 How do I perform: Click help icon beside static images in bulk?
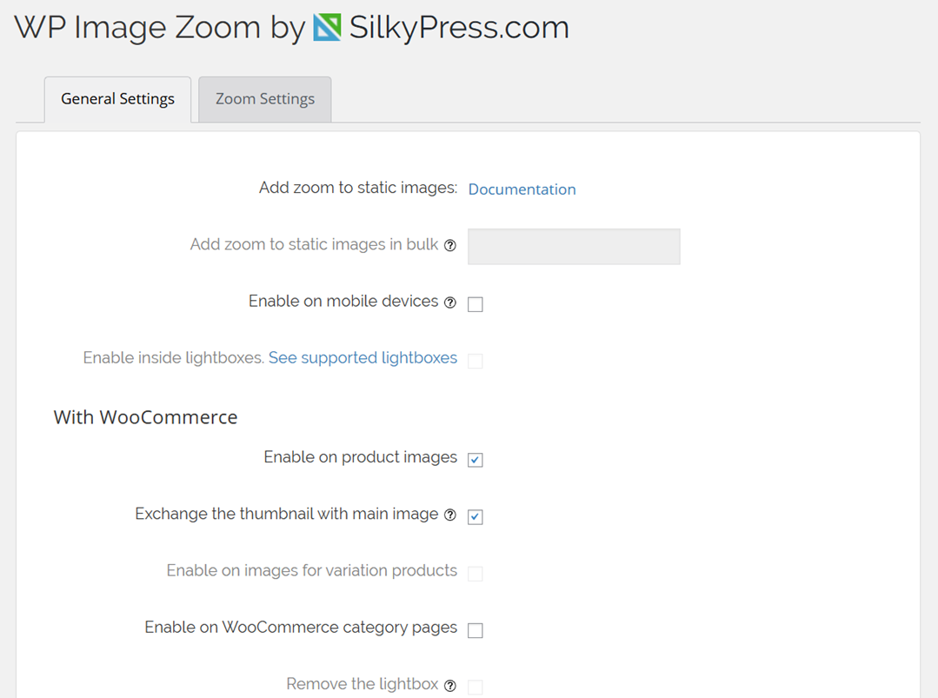[x=450, y=246]
